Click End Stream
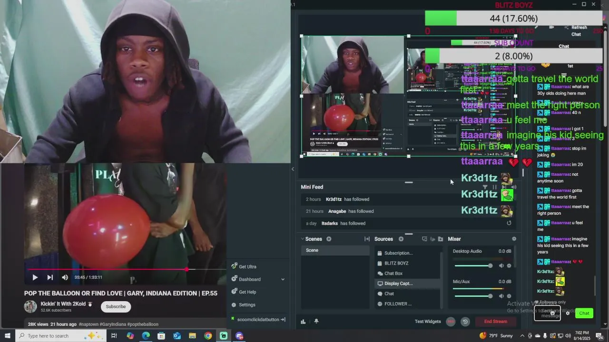 click(496, 322)
